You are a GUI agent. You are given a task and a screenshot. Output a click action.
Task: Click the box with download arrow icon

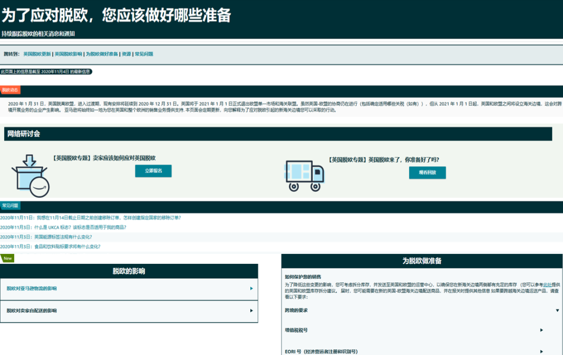(x=31, y=176)
